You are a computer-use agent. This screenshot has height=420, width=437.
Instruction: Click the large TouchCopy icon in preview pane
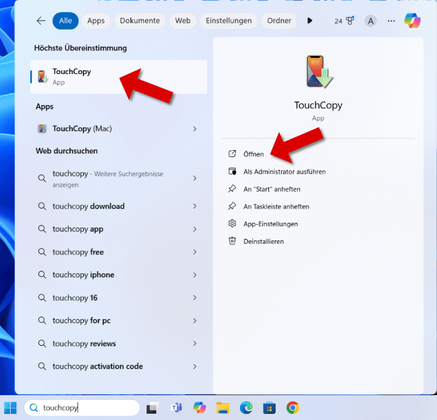pyautogui.click(x=319, y=72)
